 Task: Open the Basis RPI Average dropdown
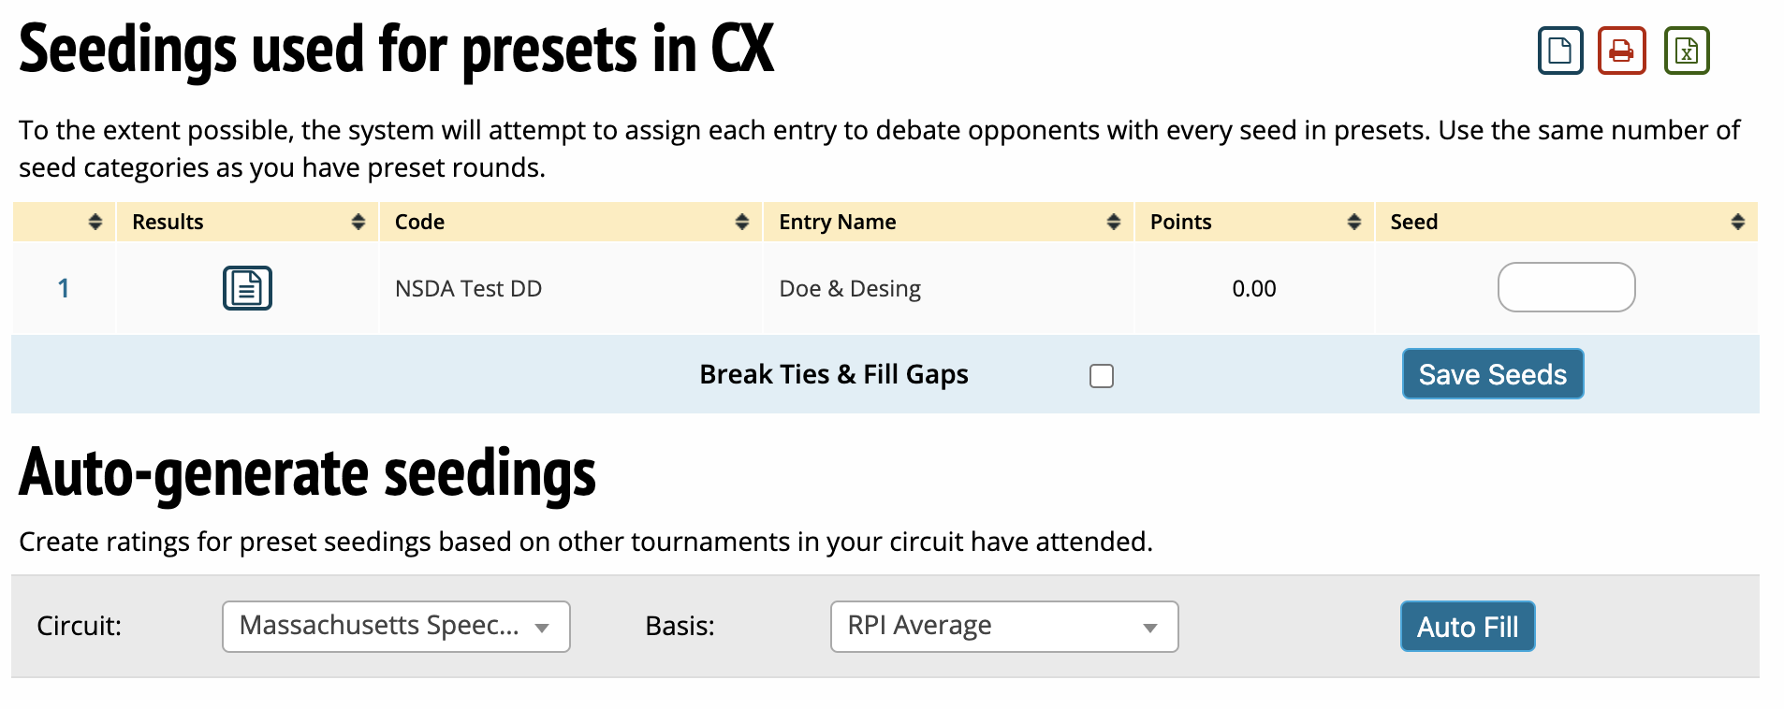point(1003,627)
